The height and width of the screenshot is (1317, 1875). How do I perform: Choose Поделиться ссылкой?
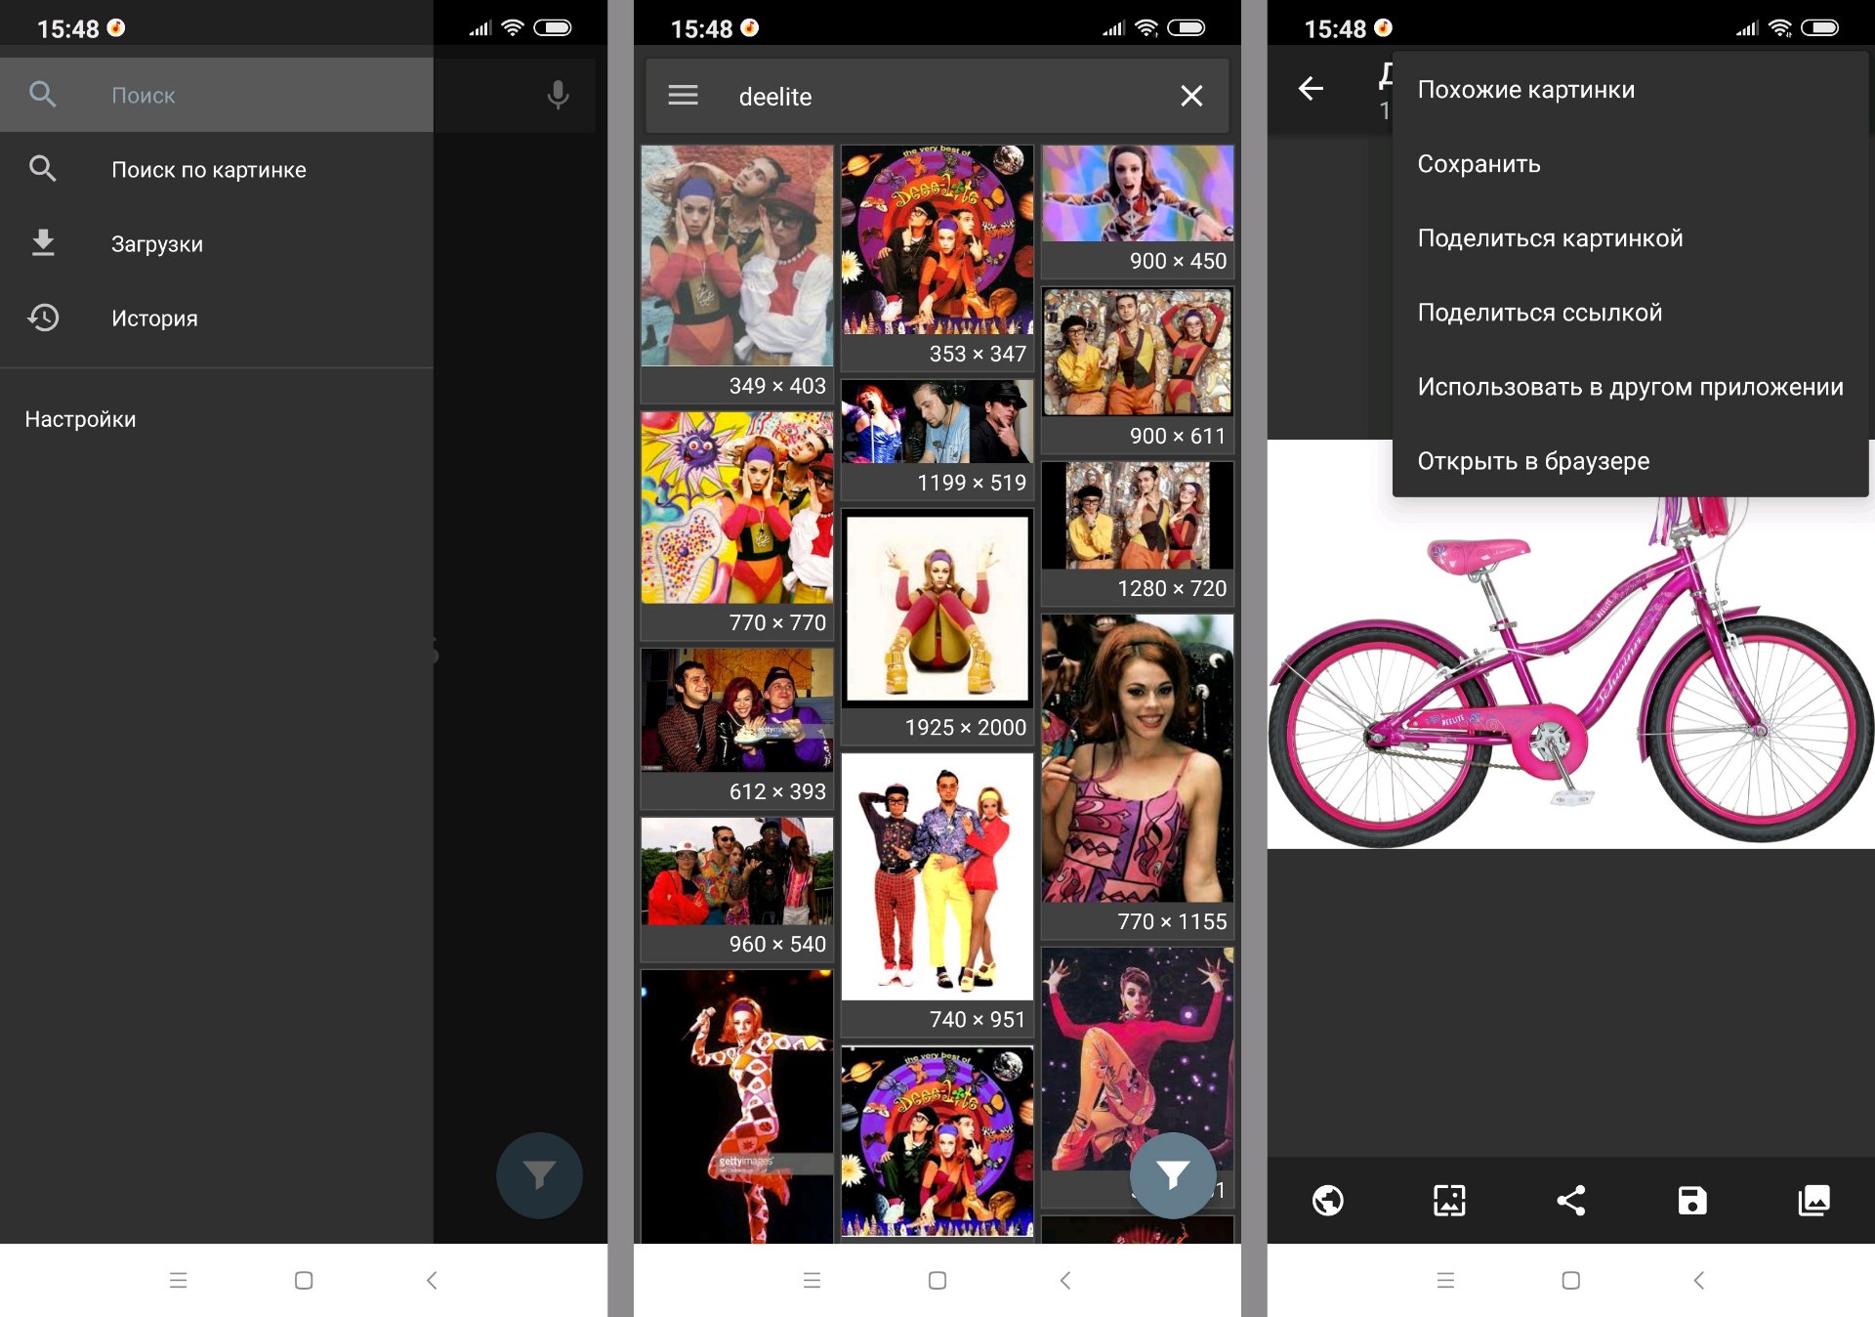1630,313
